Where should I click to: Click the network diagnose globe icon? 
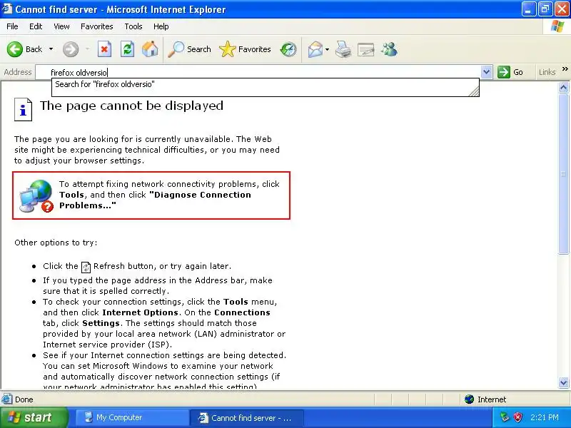pos(36,195)
